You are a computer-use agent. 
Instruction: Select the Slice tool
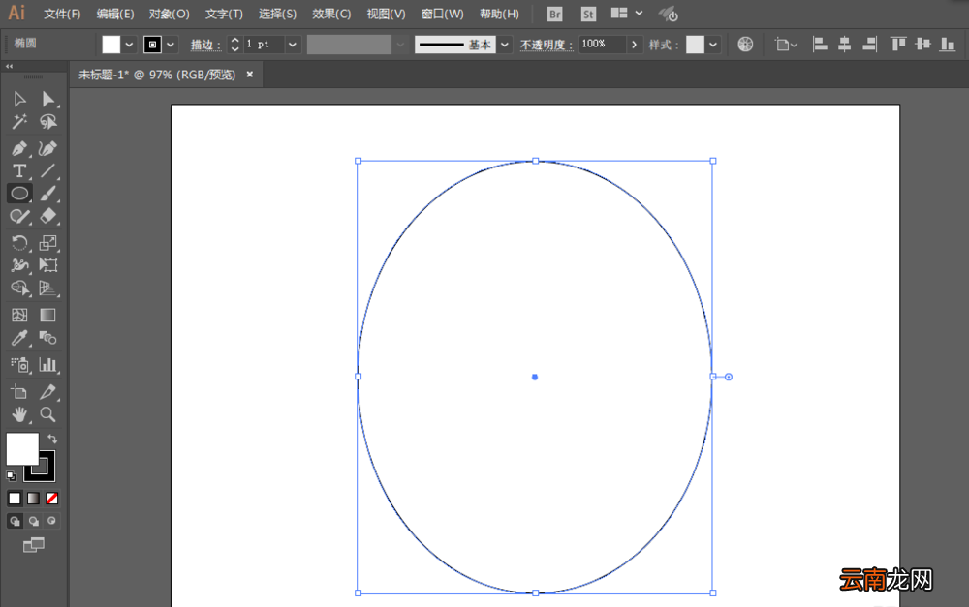pyautogui.click(x=48, y=391)
